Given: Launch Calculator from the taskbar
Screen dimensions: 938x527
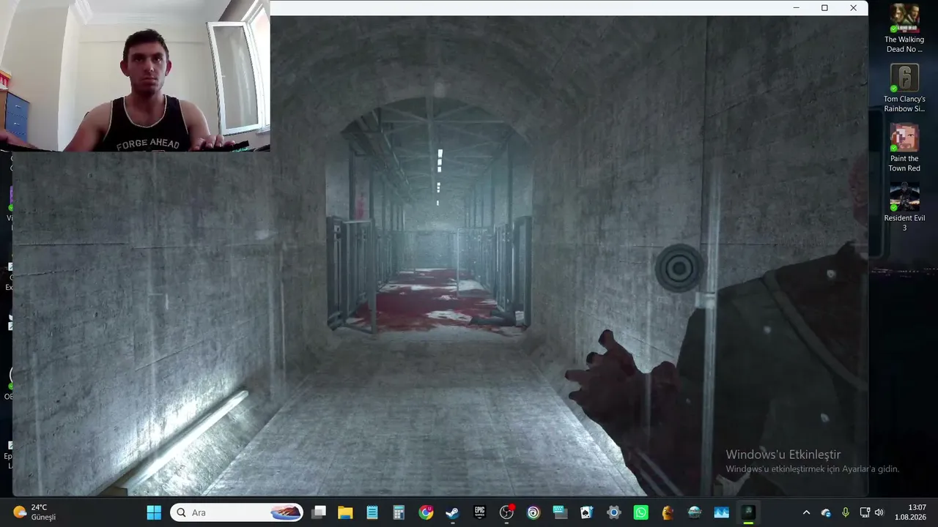Looking at the screenshot, I should coord(399,512).
